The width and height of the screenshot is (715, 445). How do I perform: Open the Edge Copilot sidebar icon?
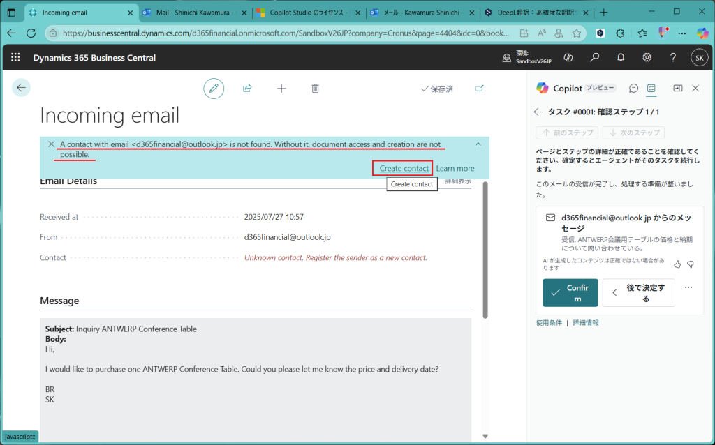pyautogui.click(x=702, y=33)
